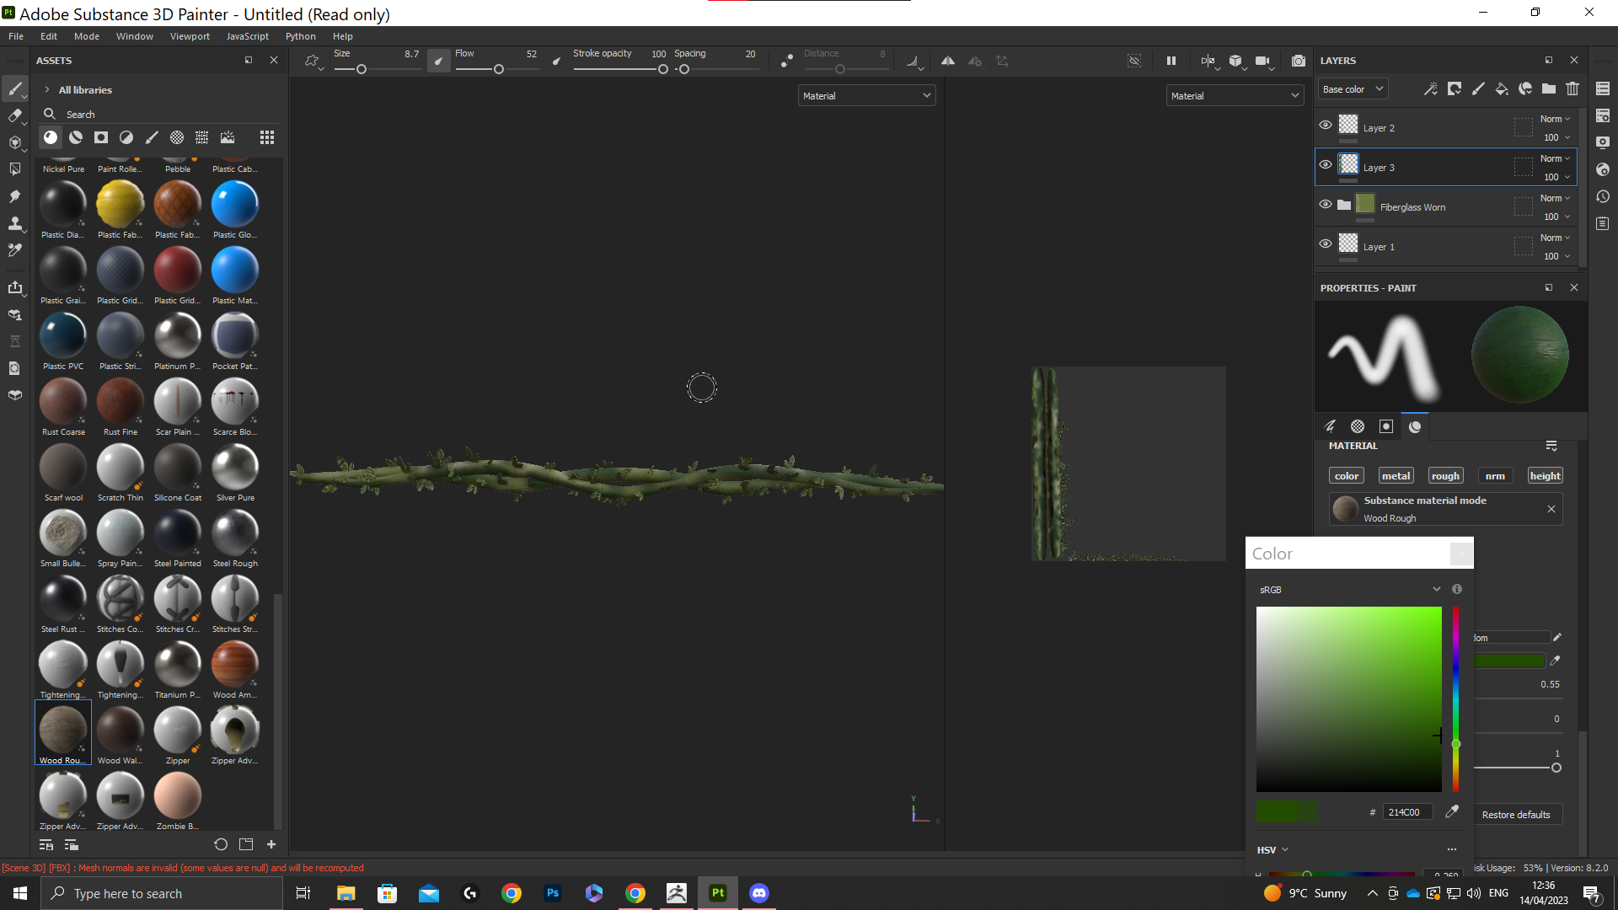Add a new paint layer
The image size is (1618, 910).
[1478, 88]
